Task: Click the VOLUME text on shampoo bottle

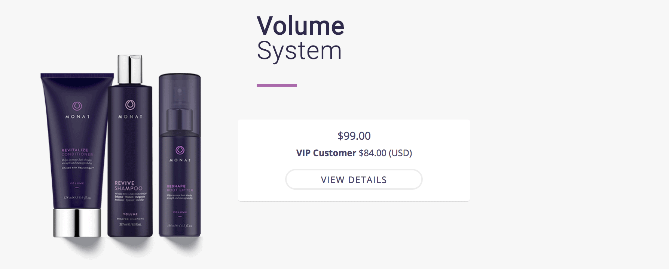Action: coord(130,214)
